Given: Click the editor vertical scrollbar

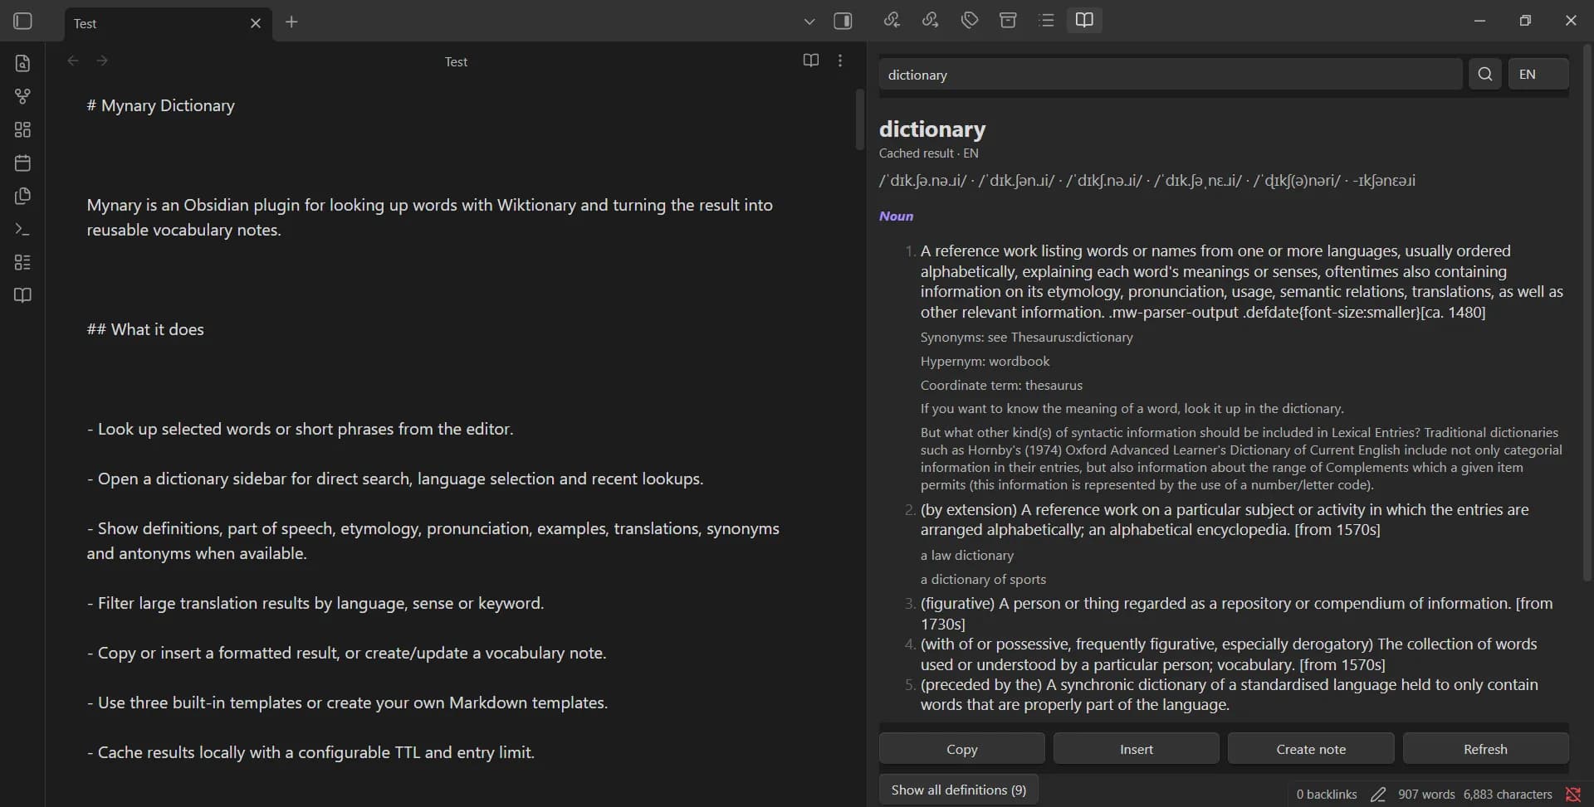Looking at the screenshot, I should click(860, 119).
